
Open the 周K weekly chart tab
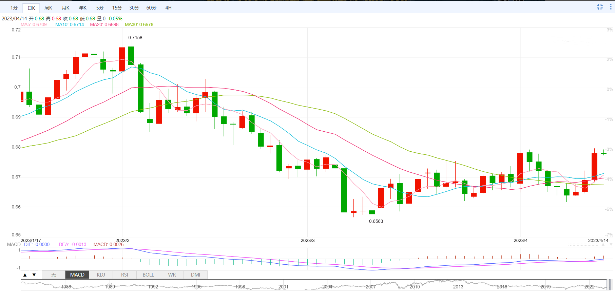(48, 8)
